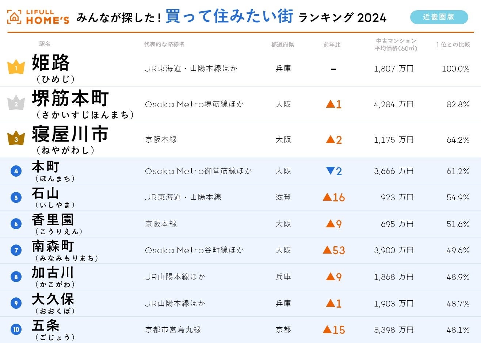Image resolution: width=481 pixels, height=343 pixels.
Task: Click the LIFULL HOME'S house logo icon
Action: tap(14, 17)
